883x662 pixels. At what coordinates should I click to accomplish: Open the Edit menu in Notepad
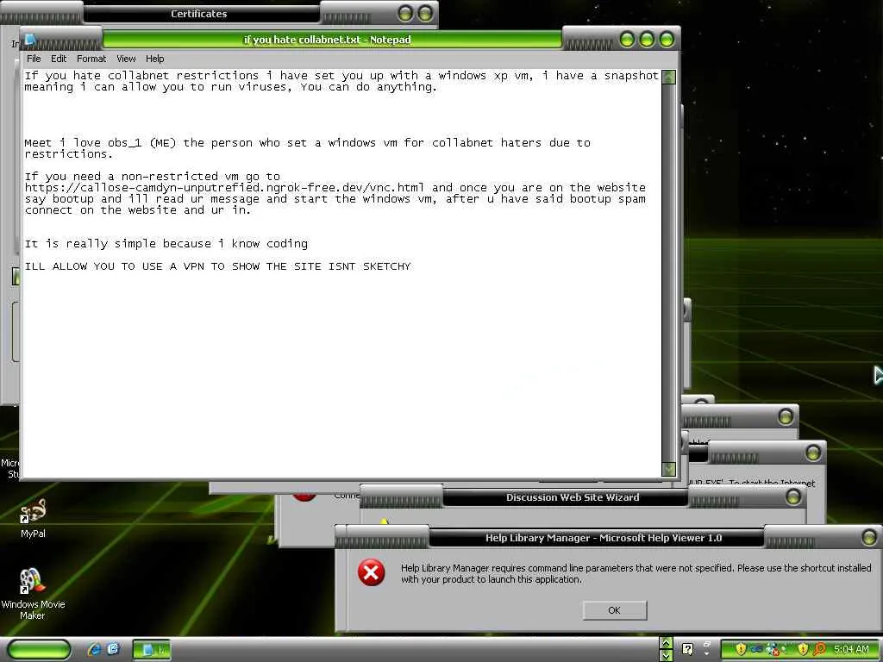(59, 59)
